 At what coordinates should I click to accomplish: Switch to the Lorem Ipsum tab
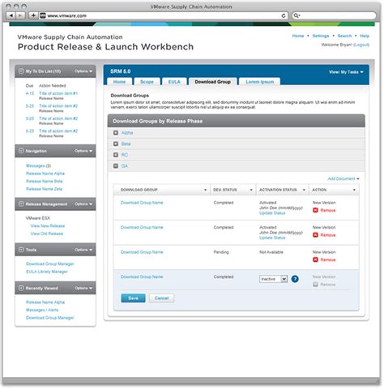[260, 82]
